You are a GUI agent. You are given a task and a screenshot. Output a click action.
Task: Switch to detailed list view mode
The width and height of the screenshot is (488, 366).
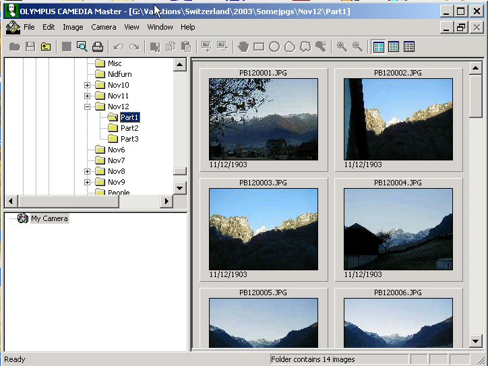(x=409, y=47)
